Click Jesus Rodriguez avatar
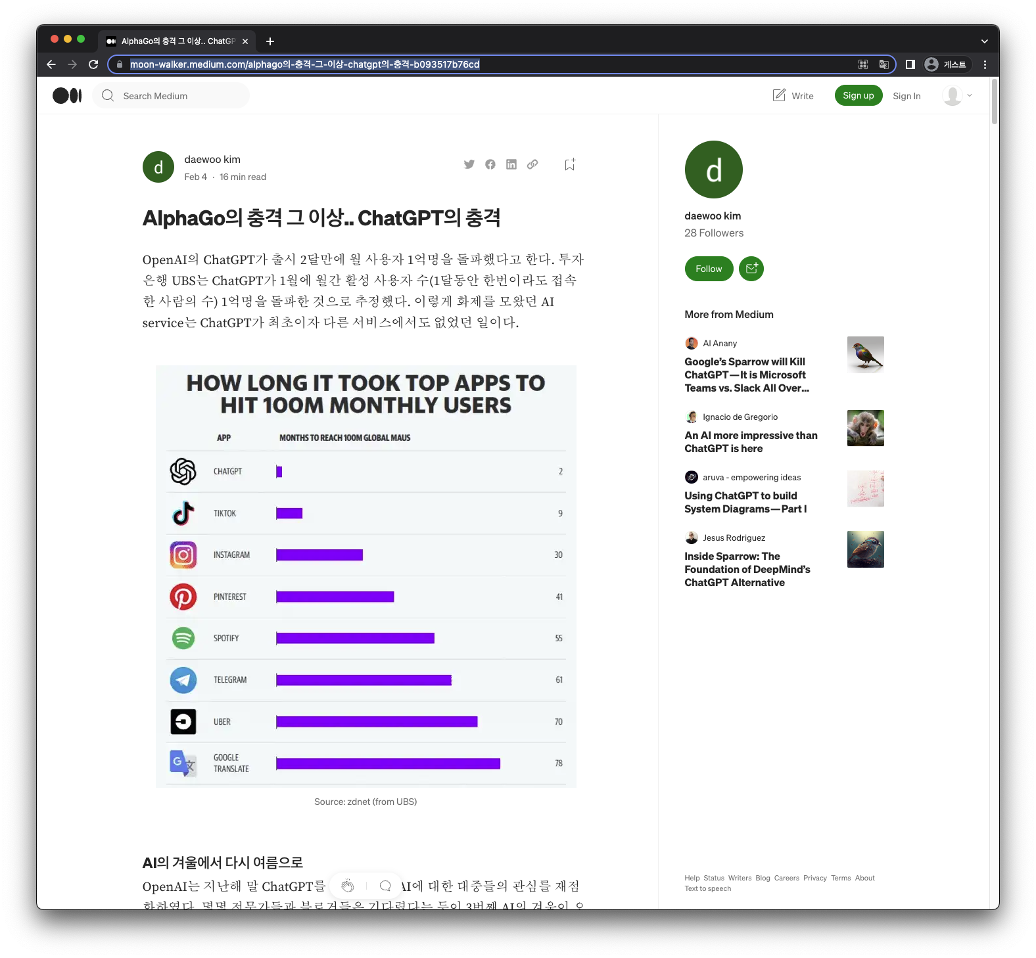This screenshot has height=958, width=1036. [692, 537]
